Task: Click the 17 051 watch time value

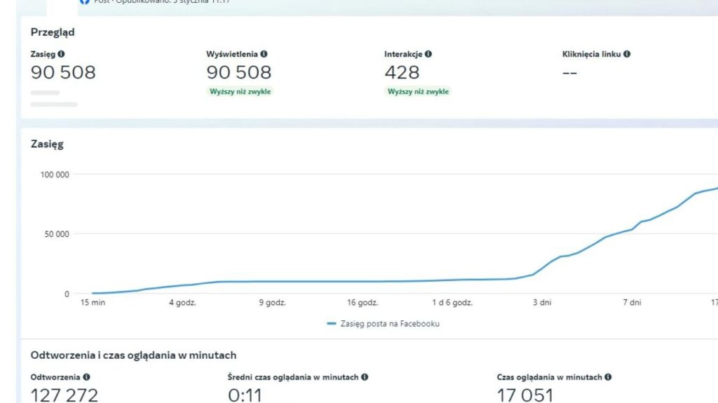Action: (x=524, y=395)
